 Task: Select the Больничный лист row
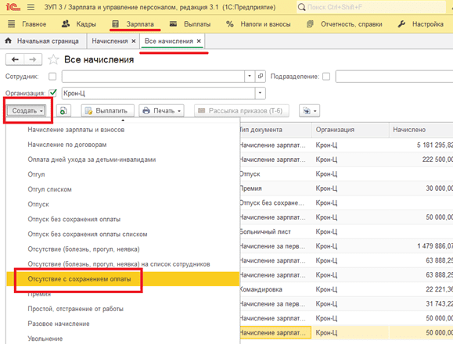click(347, 231)
